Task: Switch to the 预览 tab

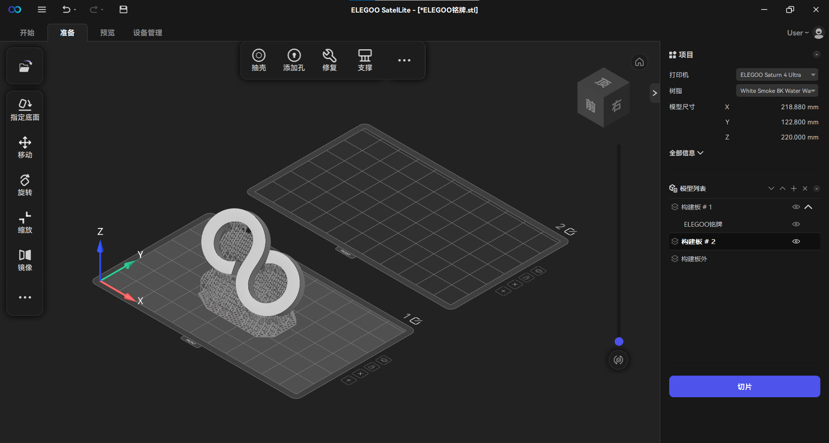Action: click(x=108, y=33)
